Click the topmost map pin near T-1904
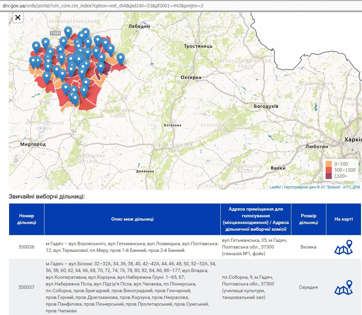Screen dimensions: 362x315 (68, 33)
